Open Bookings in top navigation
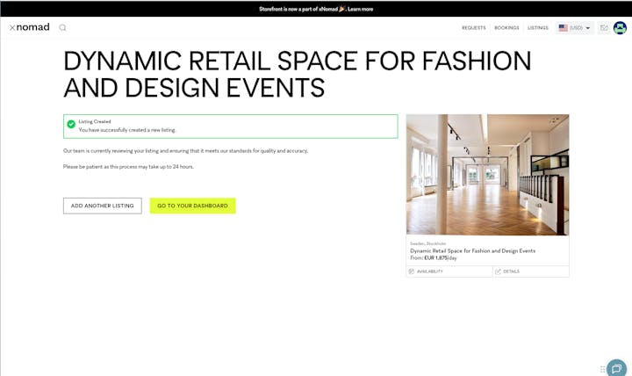The image size is (632, 376). (506, 28)
